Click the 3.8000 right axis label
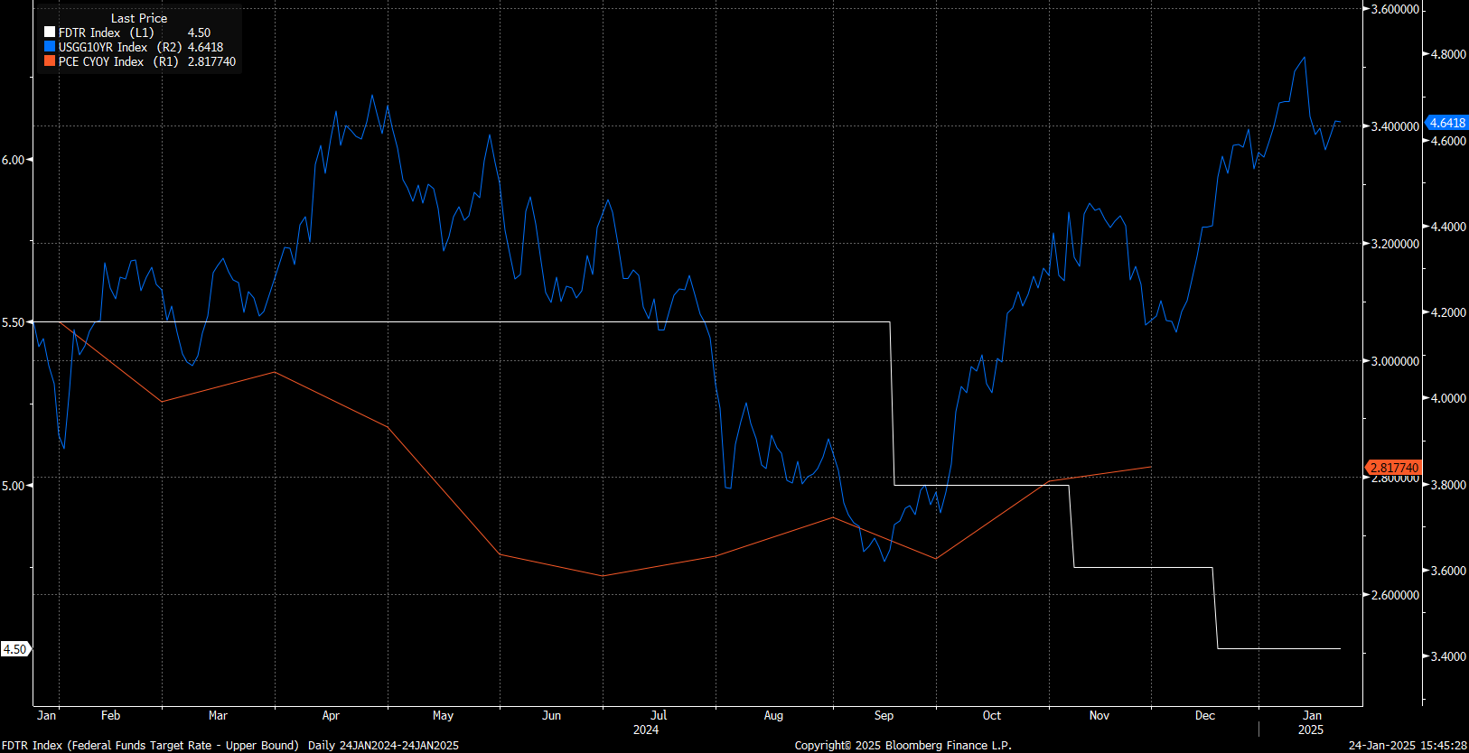Viewport: 1469px width, 753px height. 1448,485
